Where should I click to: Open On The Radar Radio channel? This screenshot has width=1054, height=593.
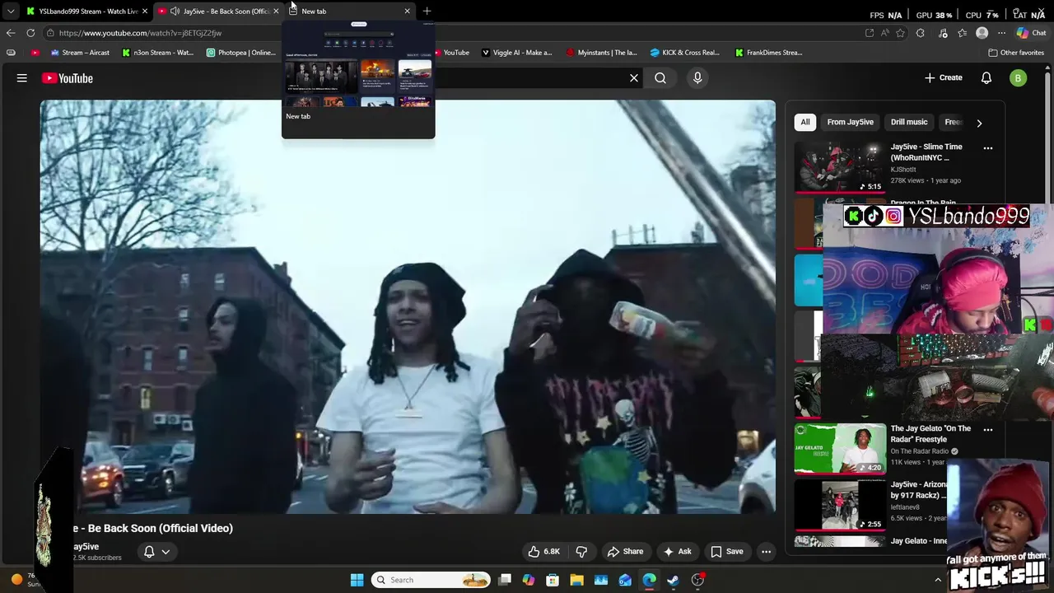coord(920,451)
